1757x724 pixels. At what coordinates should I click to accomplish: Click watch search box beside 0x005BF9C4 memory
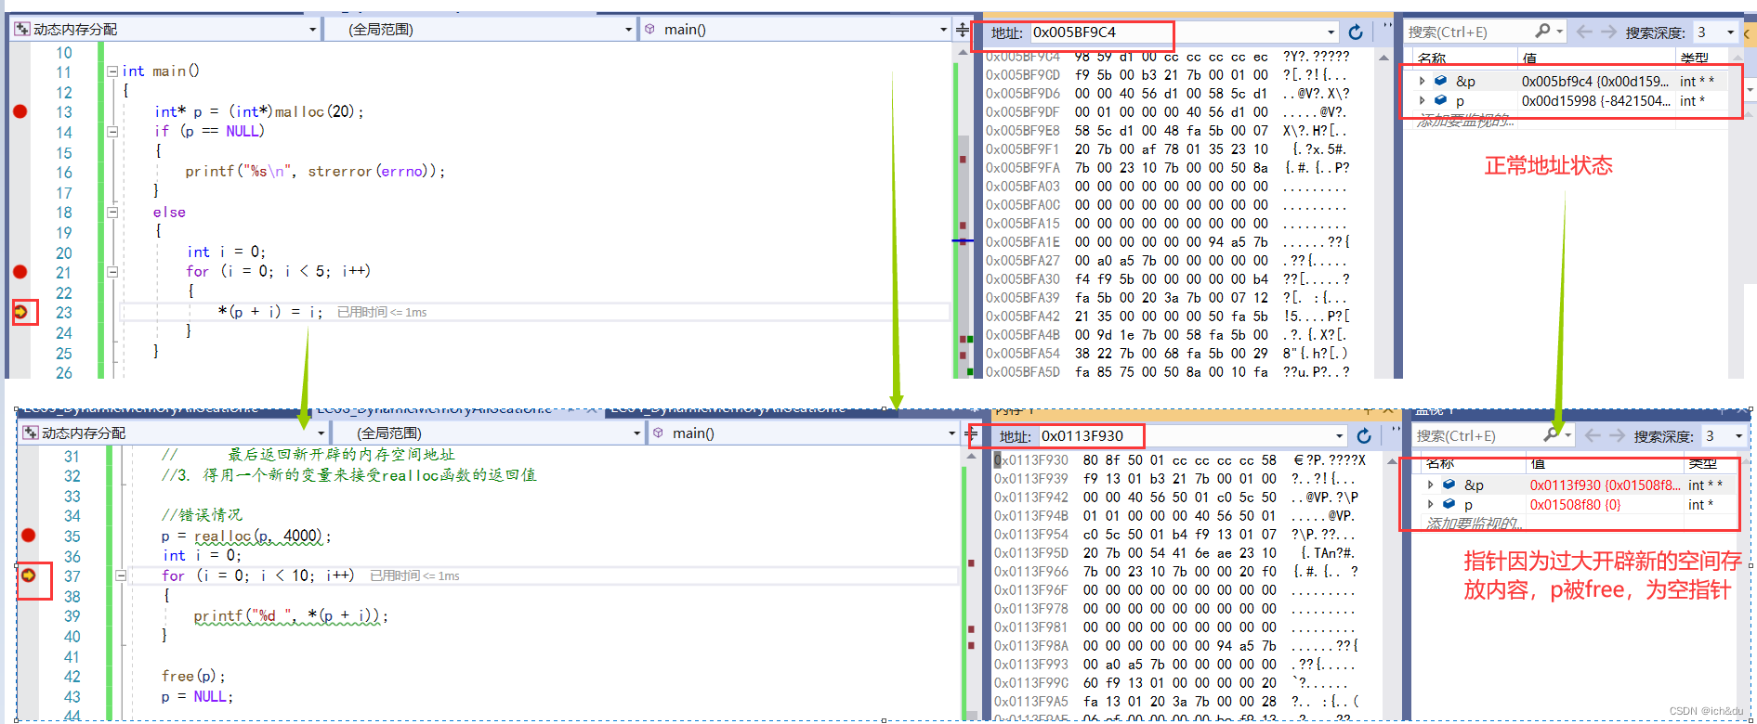1468,32
